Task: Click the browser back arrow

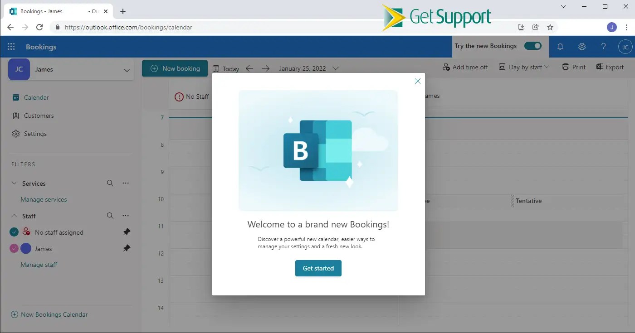Action: (10, 27)
